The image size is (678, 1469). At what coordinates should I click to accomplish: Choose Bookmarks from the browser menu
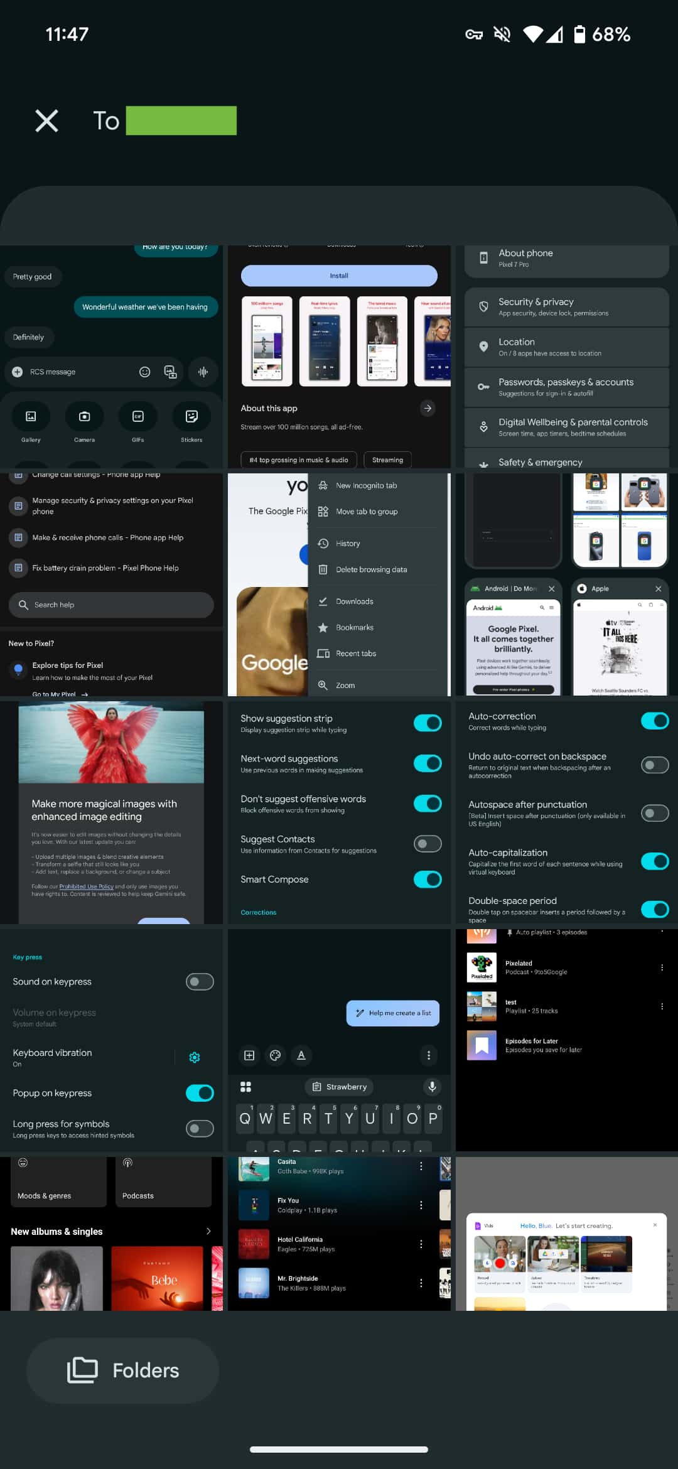[x=354, y=628]
